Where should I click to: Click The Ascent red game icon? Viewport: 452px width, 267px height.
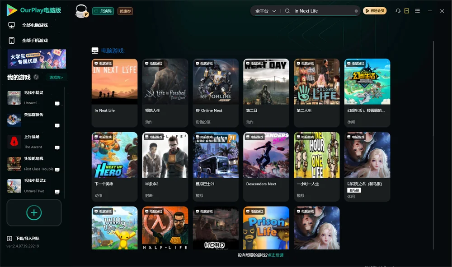(14, 142)
